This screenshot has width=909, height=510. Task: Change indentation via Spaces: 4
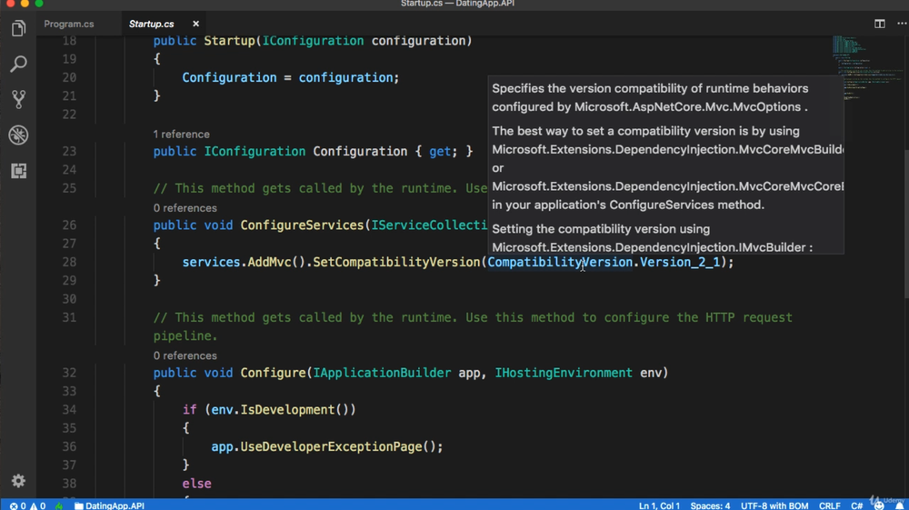pyautogui.click(x=710, y=505)
